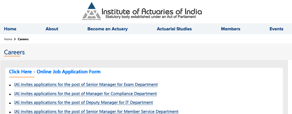View the Deputy Manager IT Department posting
Viewport: 292px width, 114px height.
click(x=84, y=103)
